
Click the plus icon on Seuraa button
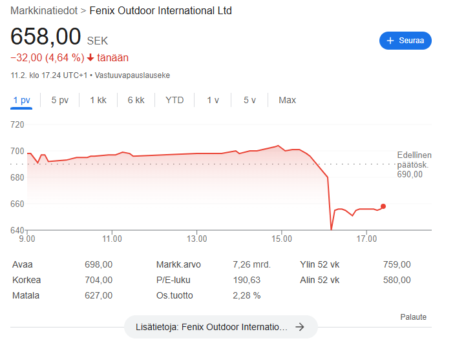(390, 41)
